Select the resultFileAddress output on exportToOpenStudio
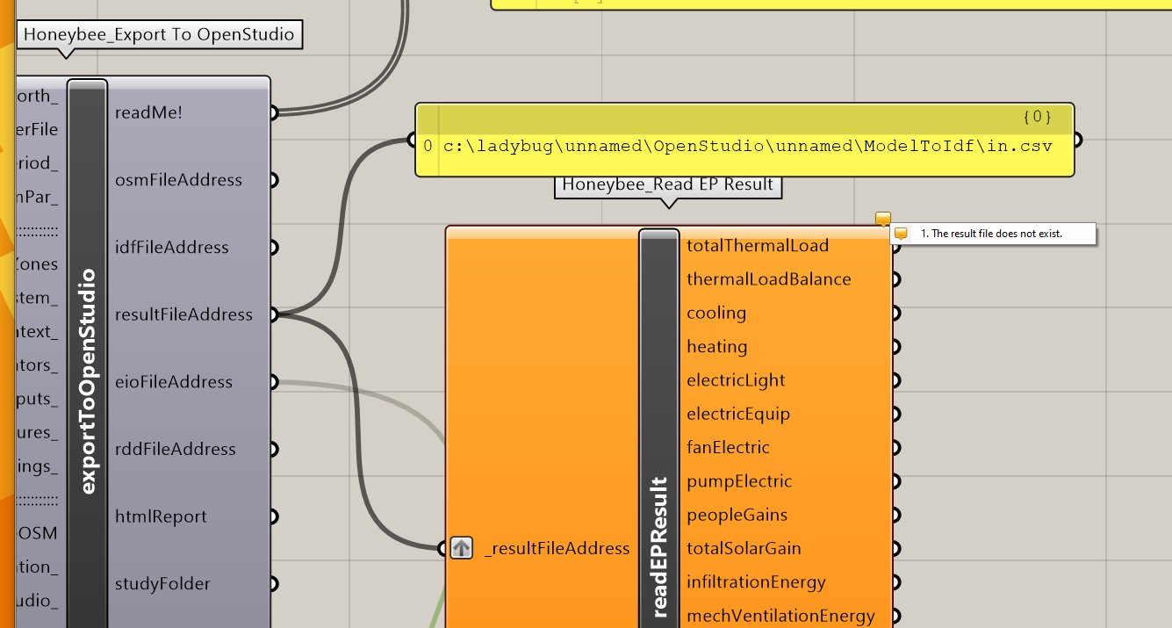This screenshot has height=628, width=1172. pos(183,314)
